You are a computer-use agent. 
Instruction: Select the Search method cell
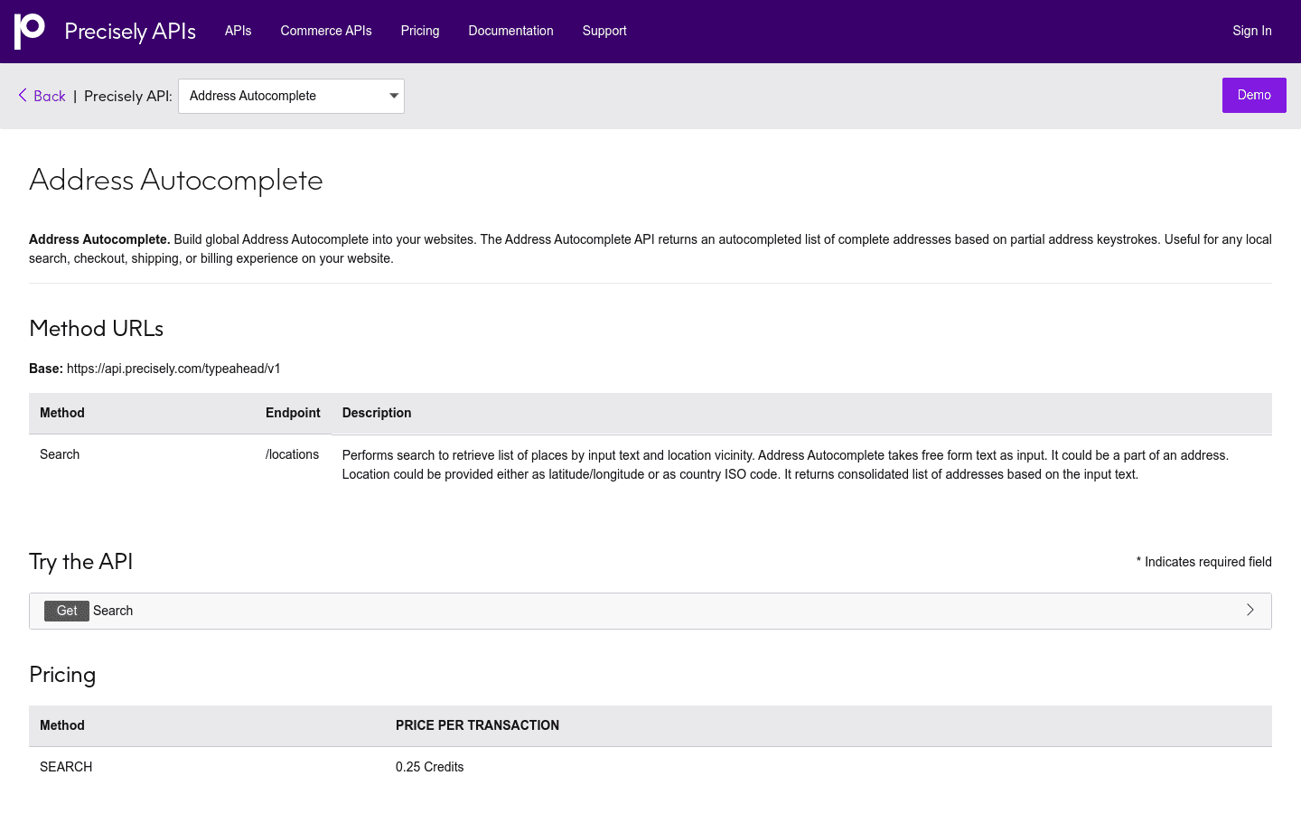click(60, 454)
